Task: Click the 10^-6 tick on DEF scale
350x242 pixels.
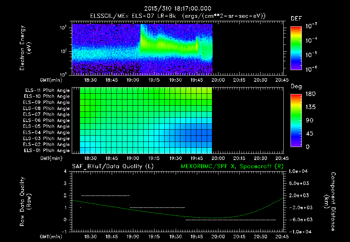Action: coord(311,69)
